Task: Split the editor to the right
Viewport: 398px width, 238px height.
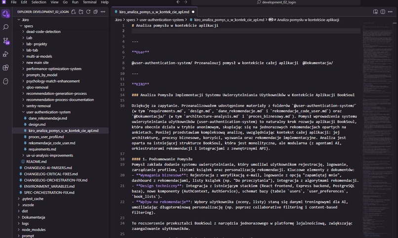Action: pyautogui.click(x=383, y=12)
